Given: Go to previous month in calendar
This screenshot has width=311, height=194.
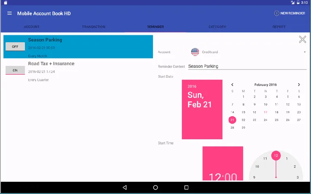Looking at the screenshot, I should pos(232,85).
